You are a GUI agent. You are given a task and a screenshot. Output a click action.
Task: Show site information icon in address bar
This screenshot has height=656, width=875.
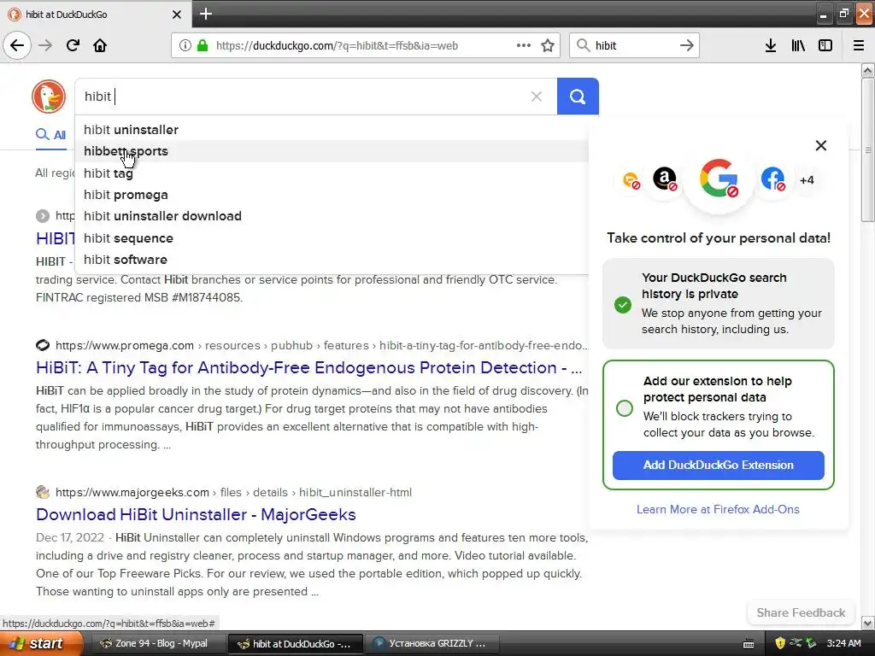tap(185, 45)
